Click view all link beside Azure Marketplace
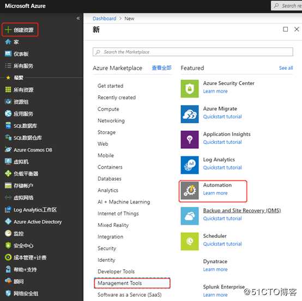The image size is (302, 301). (161, 68)
